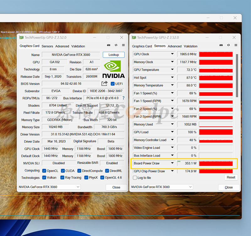Viewport: 251px width, 236px height.
Task: Click Close button in Sensors window
Action: click(229, 187)
